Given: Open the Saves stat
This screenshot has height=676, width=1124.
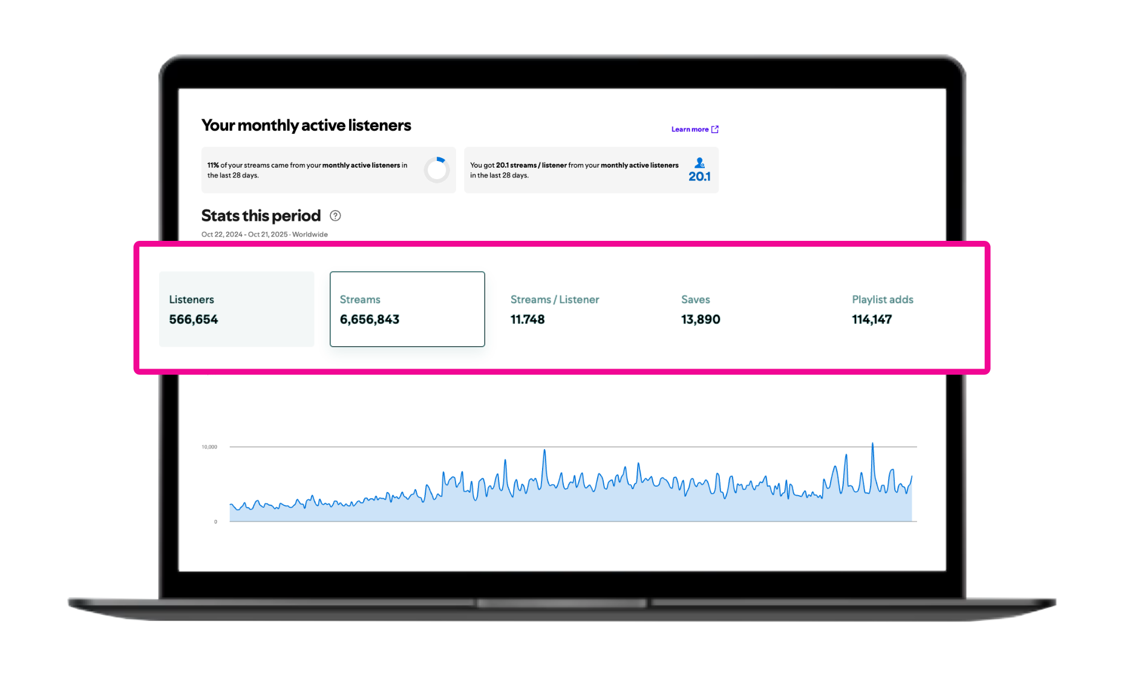Looking at the screenshot, I should pos(701,309).
